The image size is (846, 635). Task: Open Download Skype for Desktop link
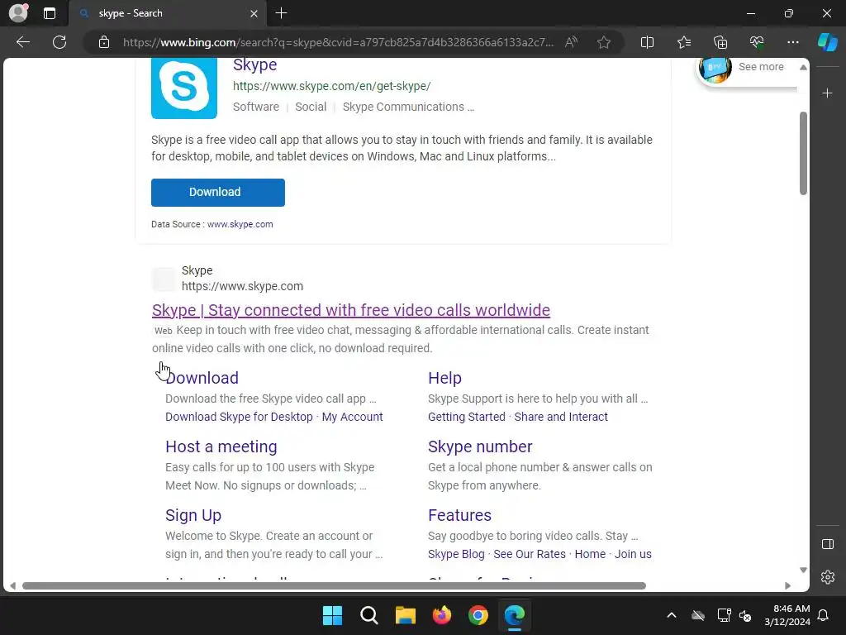pyautogui.click(x=239, y=417)
